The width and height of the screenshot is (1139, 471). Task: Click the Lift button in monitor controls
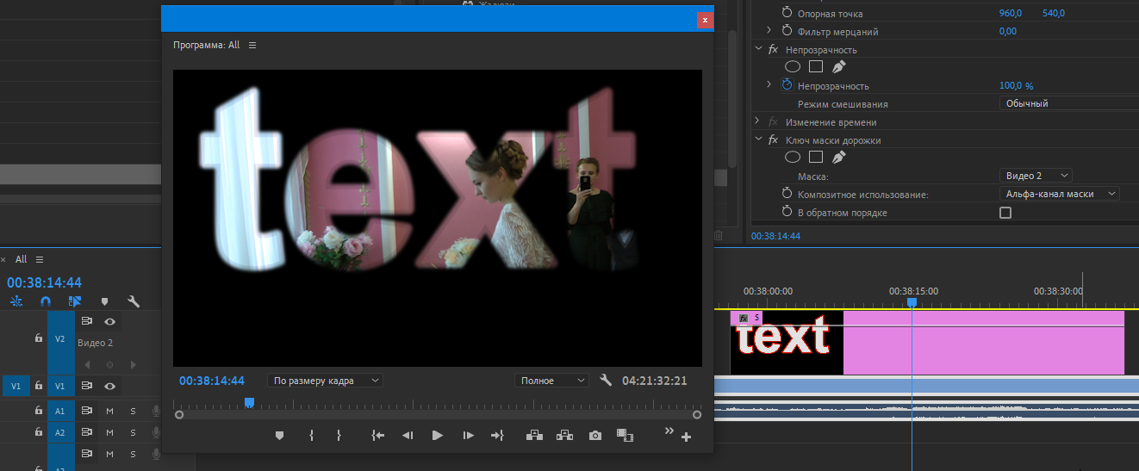coord(534,436)
